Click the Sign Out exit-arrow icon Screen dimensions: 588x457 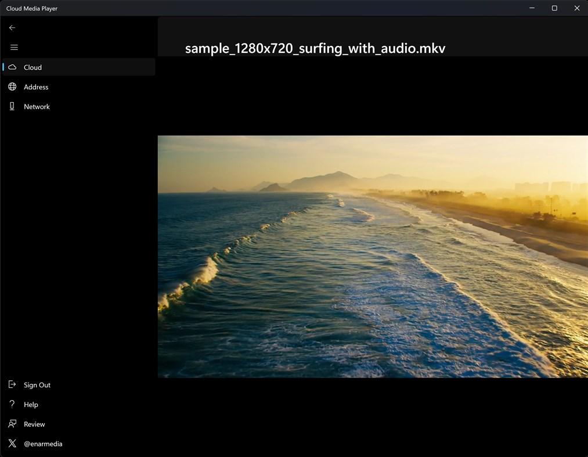[x=10, y=384]
